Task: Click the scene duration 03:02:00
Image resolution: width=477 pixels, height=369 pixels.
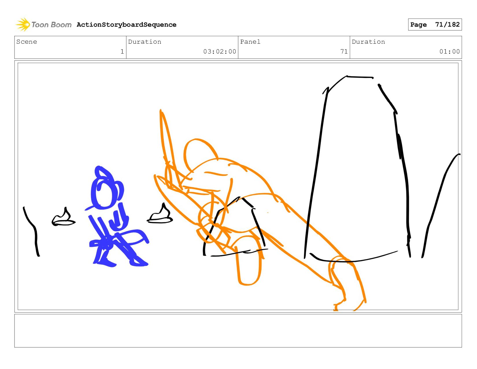Action: point(220,52)
